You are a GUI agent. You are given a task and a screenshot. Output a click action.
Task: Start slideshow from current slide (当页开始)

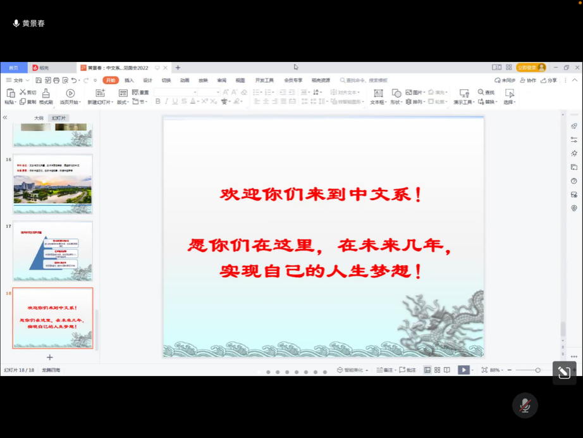coord(70,93)
